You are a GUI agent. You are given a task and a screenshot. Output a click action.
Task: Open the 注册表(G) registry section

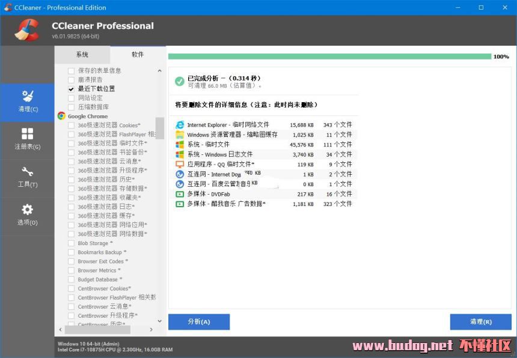(28, 141)
